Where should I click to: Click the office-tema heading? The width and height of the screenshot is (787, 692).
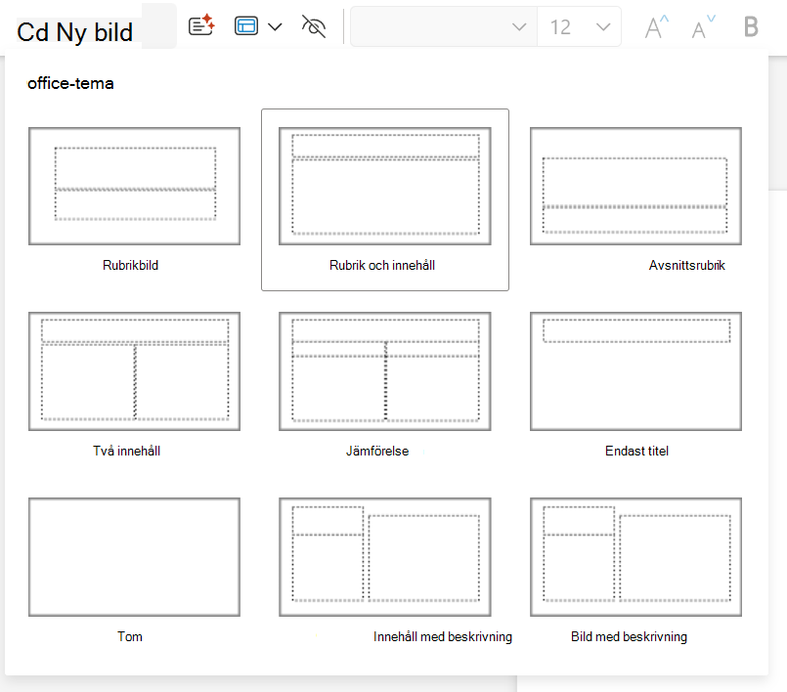70,83
